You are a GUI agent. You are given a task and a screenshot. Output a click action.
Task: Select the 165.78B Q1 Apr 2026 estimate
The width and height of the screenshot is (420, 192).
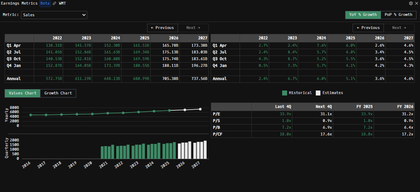(x=165, y=46)
